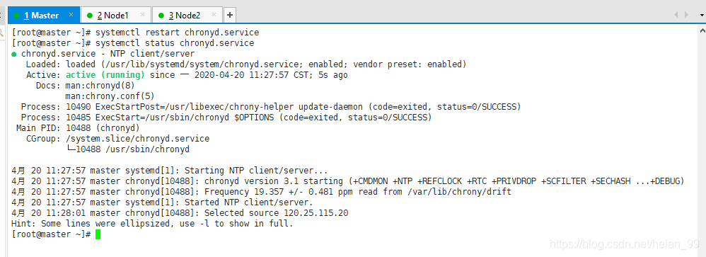706x257 pixels.
Task: Click the green status dot on Master tab
Action: click(x=16, y=16)
